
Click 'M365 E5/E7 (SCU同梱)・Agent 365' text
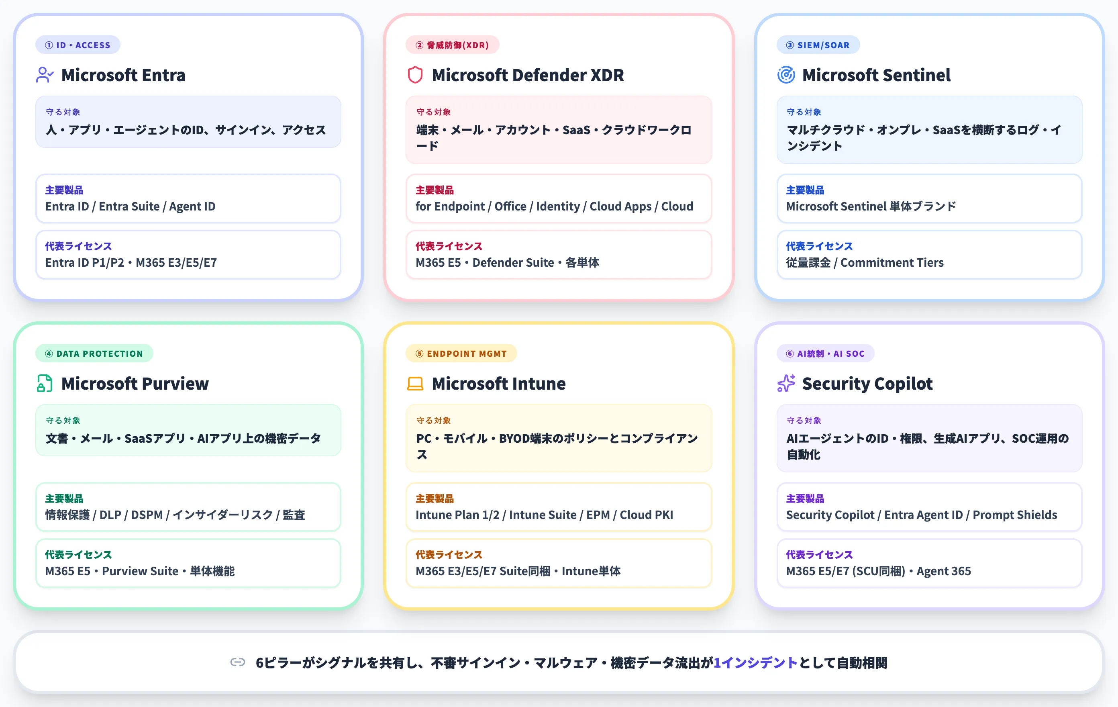coord(878,571)
